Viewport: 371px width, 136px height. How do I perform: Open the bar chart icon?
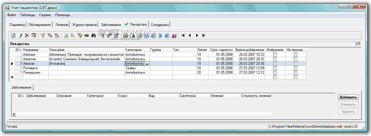point(174,35)
